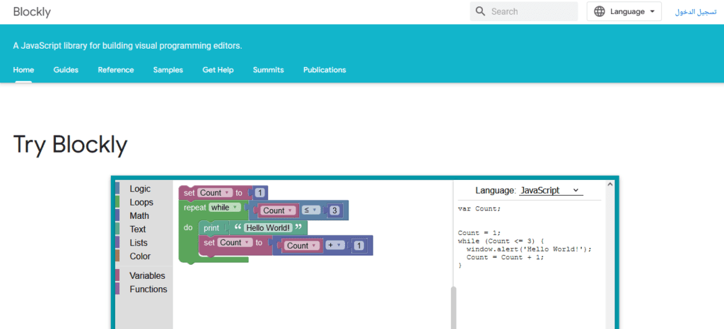Click the globe icon in Language button
The width and height of the screenshot is (724, 329).
[x=600, y=11]
